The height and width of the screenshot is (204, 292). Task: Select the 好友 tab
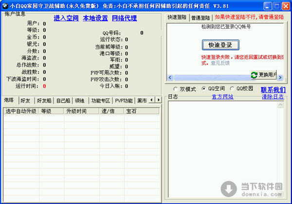[25, 101]
